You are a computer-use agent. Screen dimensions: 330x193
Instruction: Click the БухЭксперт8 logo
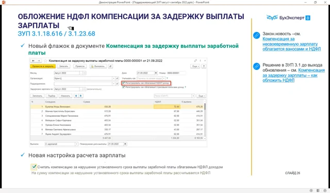point(288,17)
